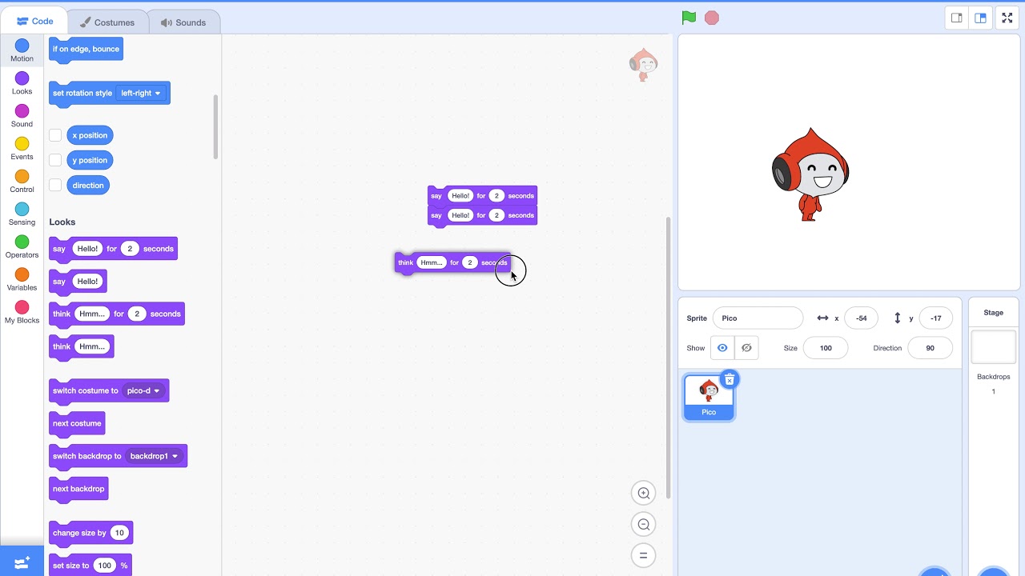Select the Control block category
The height and width of the screenshot is (576, 1025).
pos(22,177)
